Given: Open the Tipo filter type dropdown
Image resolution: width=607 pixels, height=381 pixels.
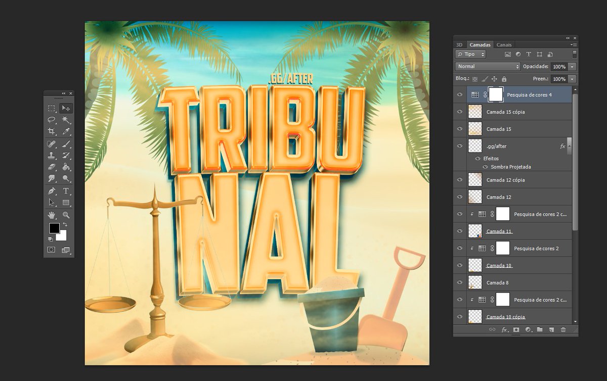Looking at the screenshot, I should tap(470, 54).
